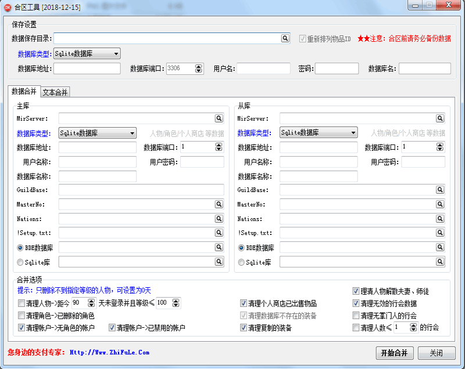Adjust 主库 数据库端口 spinner

(219, 147)
